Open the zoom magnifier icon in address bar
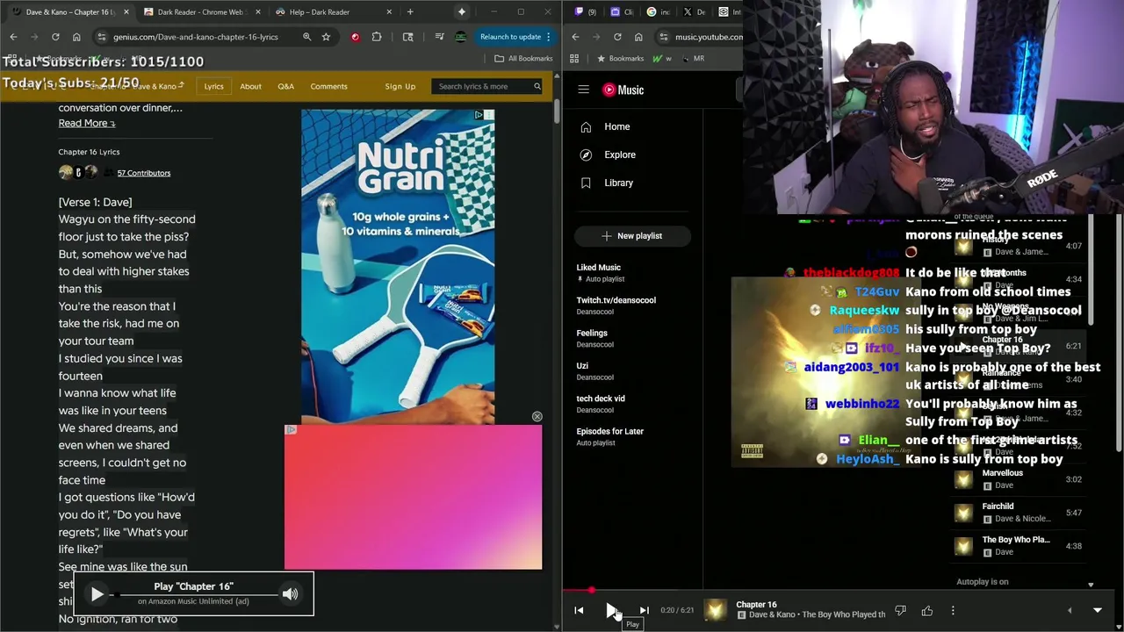Screen dimensions: 1124x632 click(x=306, y=37)
